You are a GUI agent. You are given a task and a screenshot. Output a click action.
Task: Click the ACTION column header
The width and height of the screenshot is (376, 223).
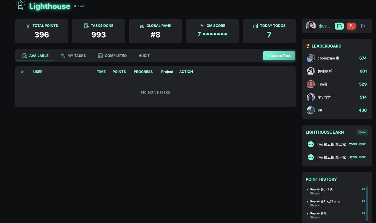(x=186, y=72)
